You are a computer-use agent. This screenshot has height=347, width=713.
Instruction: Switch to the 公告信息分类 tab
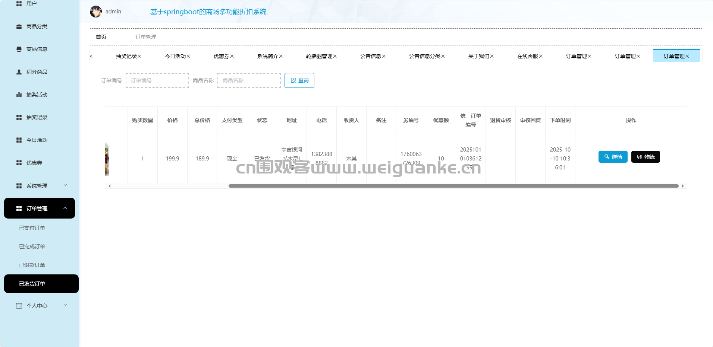pos(424,56)
